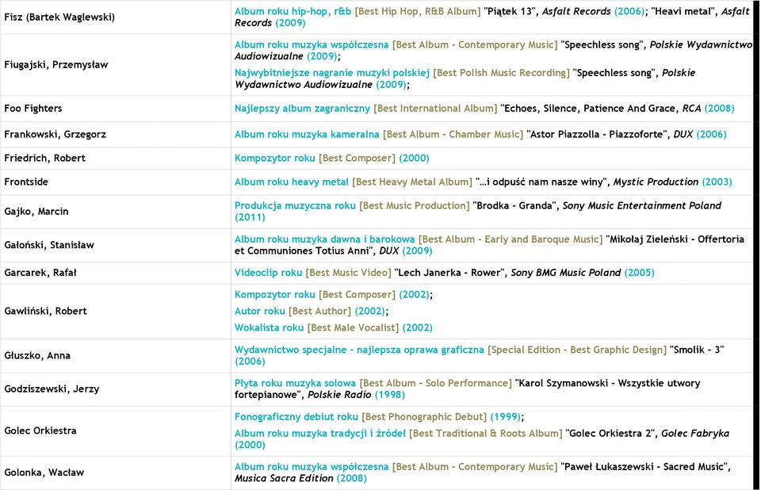Open 'Fonograficzny debiut roku' link
This screenshot has height=490, width=761.
pos(296,417)
